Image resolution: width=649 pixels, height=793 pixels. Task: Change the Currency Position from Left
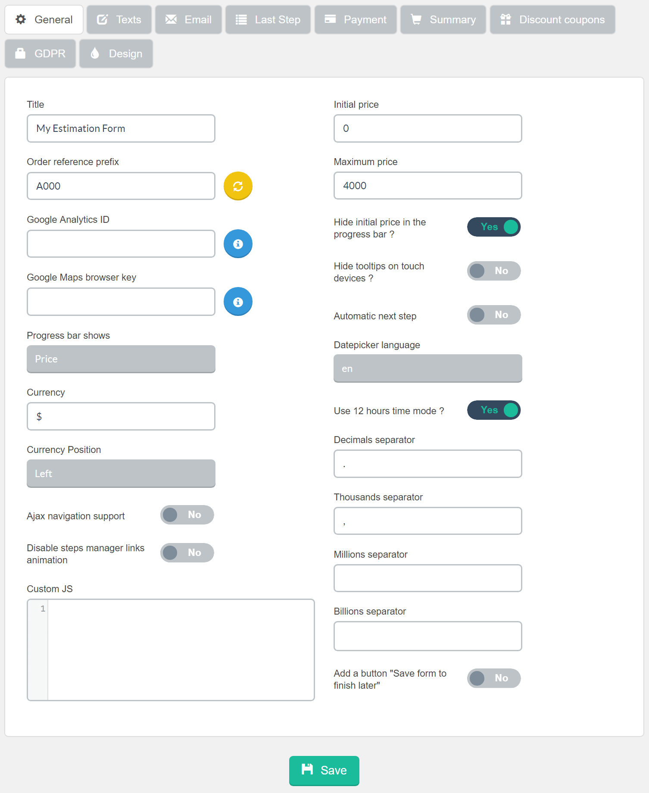click(x=121, y=473)
